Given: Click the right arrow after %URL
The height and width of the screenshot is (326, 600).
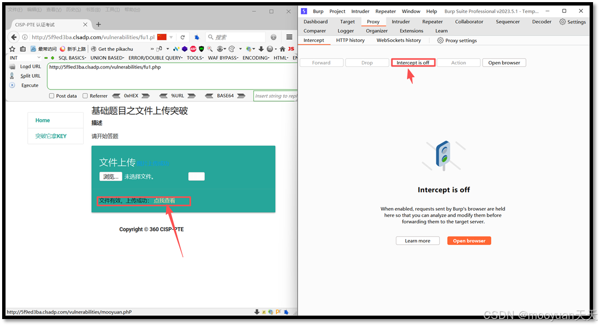Looking at the screenshot, I should [x=191, y=95].
